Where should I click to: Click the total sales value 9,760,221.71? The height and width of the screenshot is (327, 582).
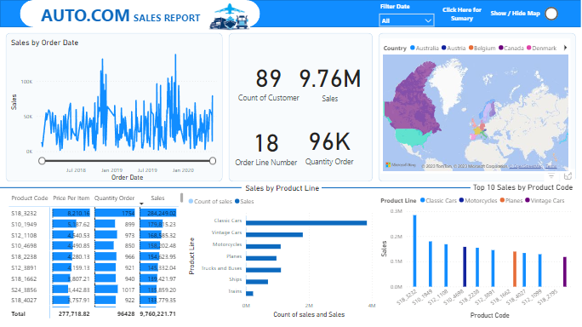157,314
